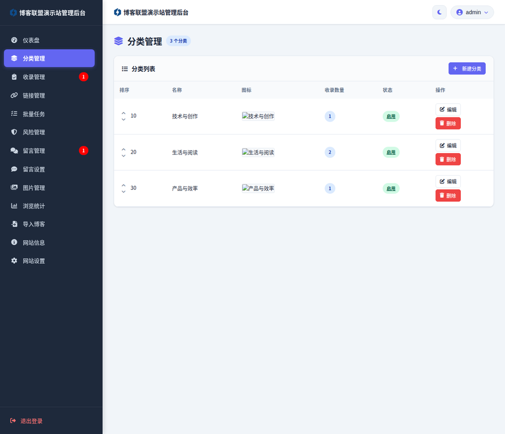Viewport: 505px width, 434px height.
Task: Toggle the 启用 status for 生活与阅读
Action: 391,153
